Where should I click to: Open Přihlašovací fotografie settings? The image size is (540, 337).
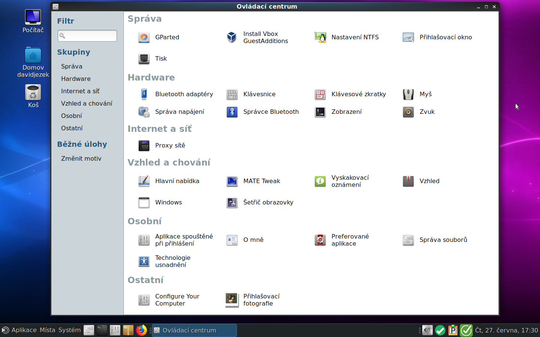click(x=253, y=300)
